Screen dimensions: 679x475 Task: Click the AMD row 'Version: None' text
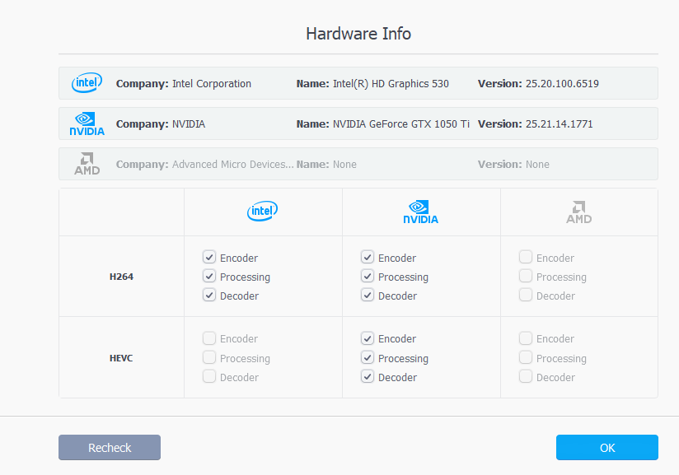pos(513,165)
